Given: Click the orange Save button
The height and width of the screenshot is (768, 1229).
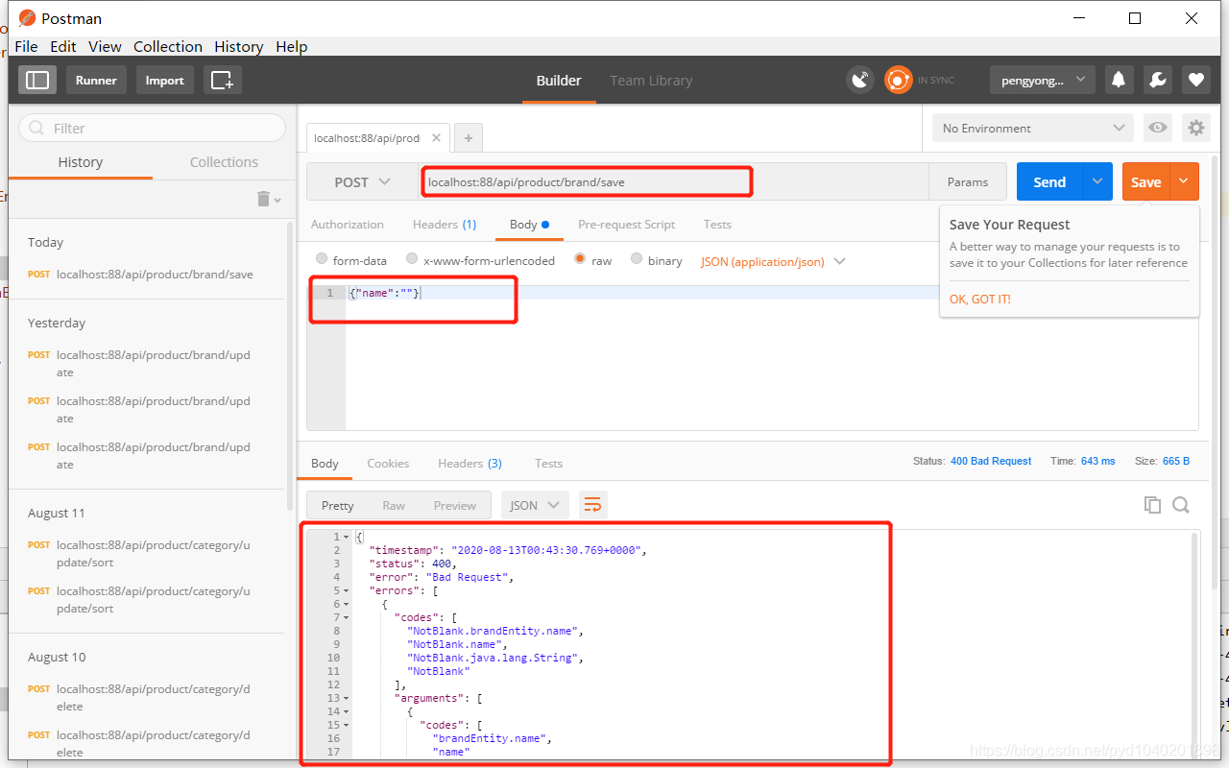Looking at the screenshot, I should 1145,181.
